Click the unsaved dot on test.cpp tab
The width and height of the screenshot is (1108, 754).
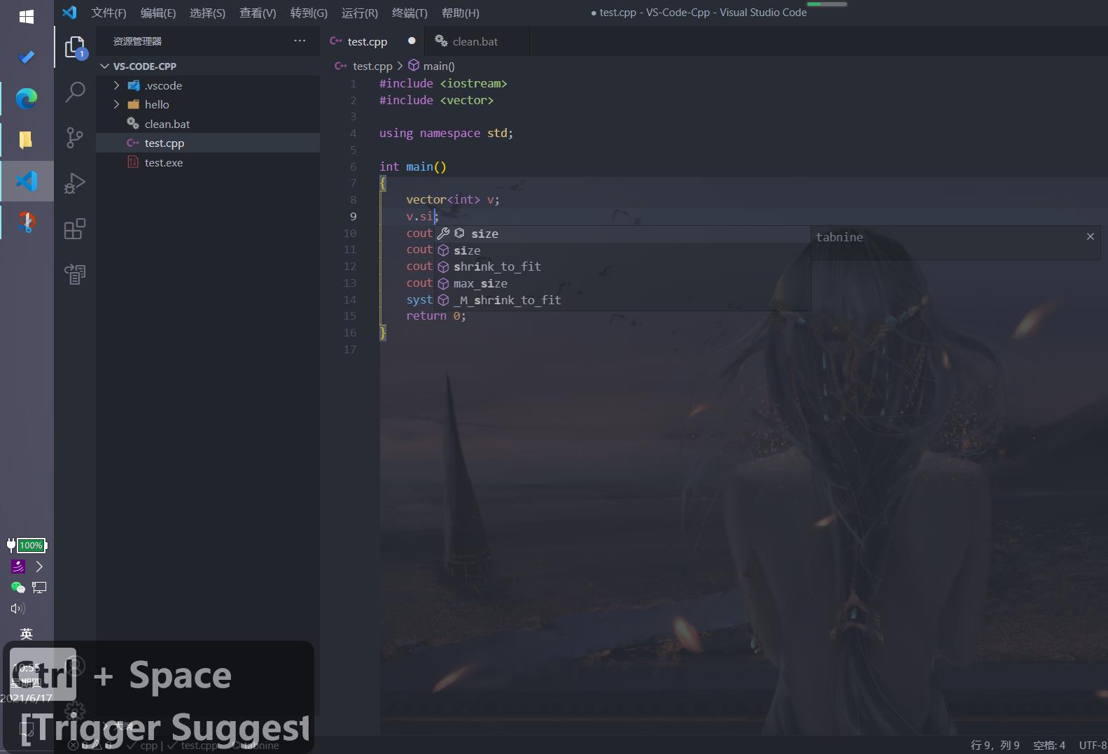pyautogui.click(x=412, y=41)
